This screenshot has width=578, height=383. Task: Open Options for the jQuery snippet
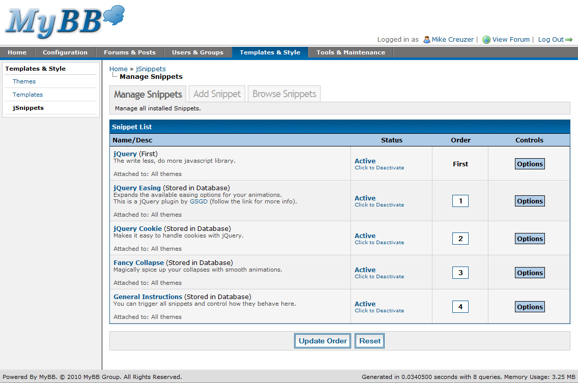pos(530,164)
